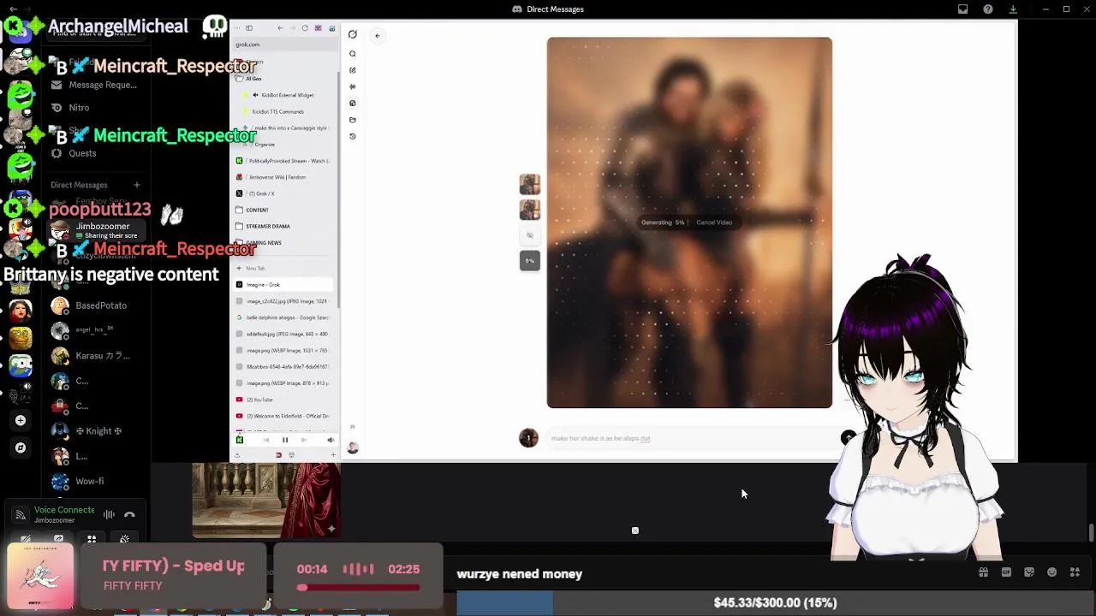The height and width of the screenshot is (616, 1096).
Task: Open Grok projects folder icon
Action: click(352, 120)
